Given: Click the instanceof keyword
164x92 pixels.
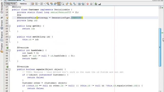Looking at the screenshot, I should coord(45,75).
